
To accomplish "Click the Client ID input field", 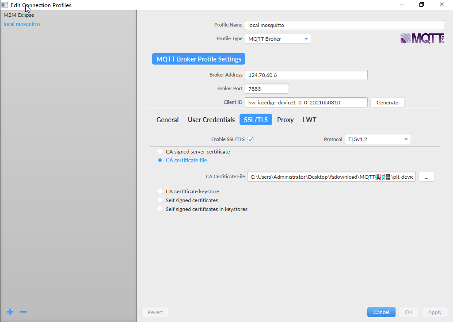I will (306, 102).
